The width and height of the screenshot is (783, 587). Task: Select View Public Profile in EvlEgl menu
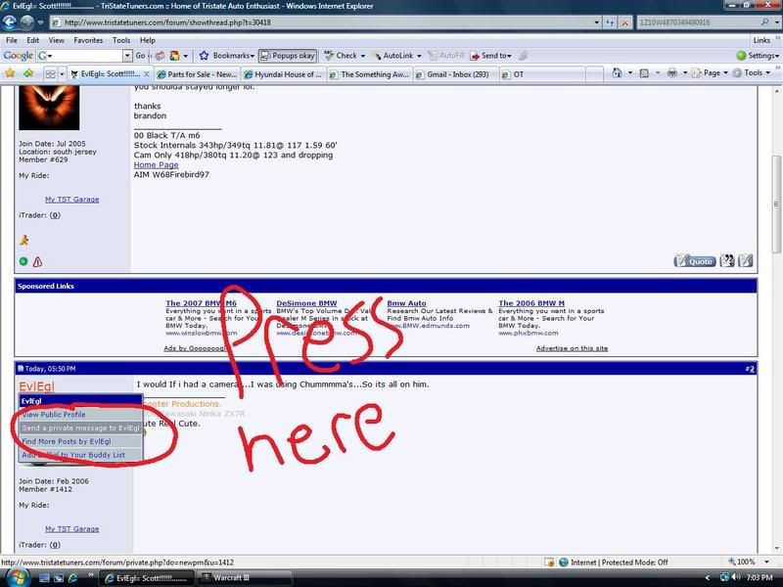80,414
